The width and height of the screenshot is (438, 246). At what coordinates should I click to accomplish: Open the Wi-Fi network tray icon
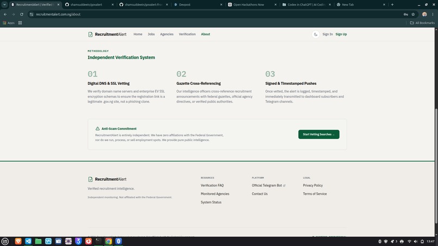[x=409, y=242]
